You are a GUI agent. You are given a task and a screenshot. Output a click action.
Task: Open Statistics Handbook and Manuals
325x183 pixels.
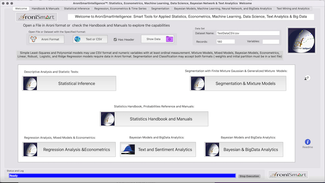click(x=154, y=119)
